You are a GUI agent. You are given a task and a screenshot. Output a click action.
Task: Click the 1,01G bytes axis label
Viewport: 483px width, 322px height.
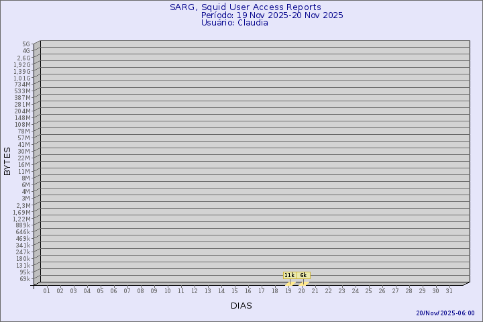point(22,78)
